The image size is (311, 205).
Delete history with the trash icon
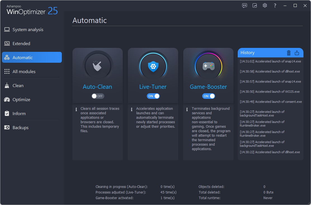point(289,53)
